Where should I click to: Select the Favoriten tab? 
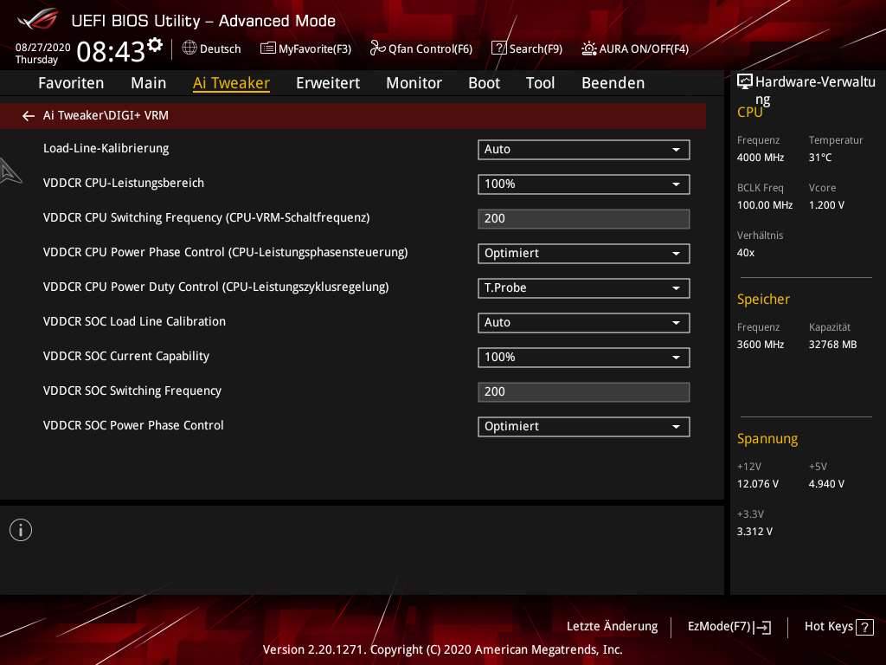[71, 83]
